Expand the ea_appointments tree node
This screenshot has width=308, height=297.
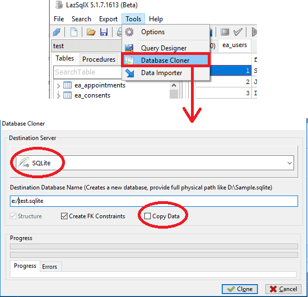coord(58,86)
